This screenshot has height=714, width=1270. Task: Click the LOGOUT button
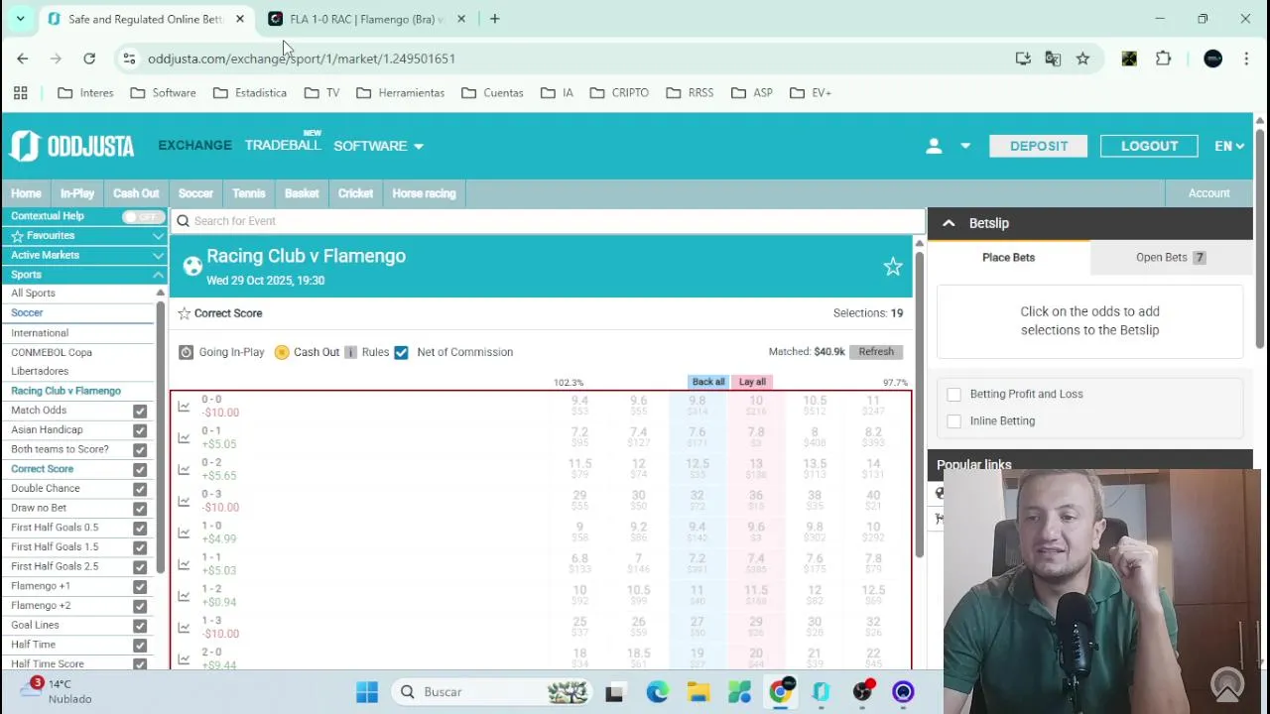tap(1149, 146)
